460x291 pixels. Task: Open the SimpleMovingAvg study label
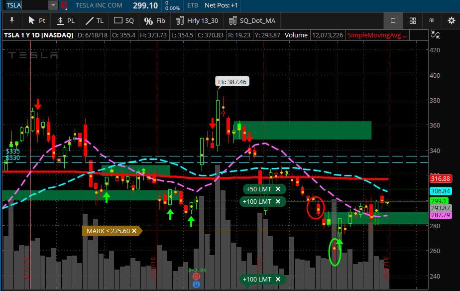pyautogui.click(x=377, y=35)
